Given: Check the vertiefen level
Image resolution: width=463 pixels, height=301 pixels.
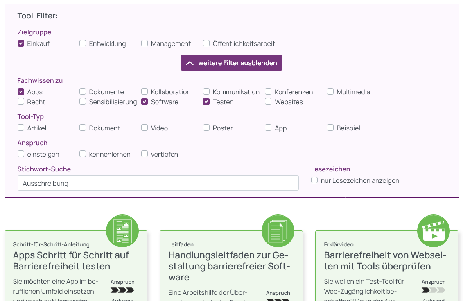Looking at the screenshot, I should [x=145, y=154].
